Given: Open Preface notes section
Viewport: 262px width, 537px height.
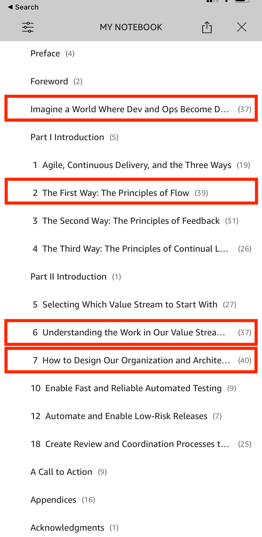Looking at the screenshot, I should [45, 54].
